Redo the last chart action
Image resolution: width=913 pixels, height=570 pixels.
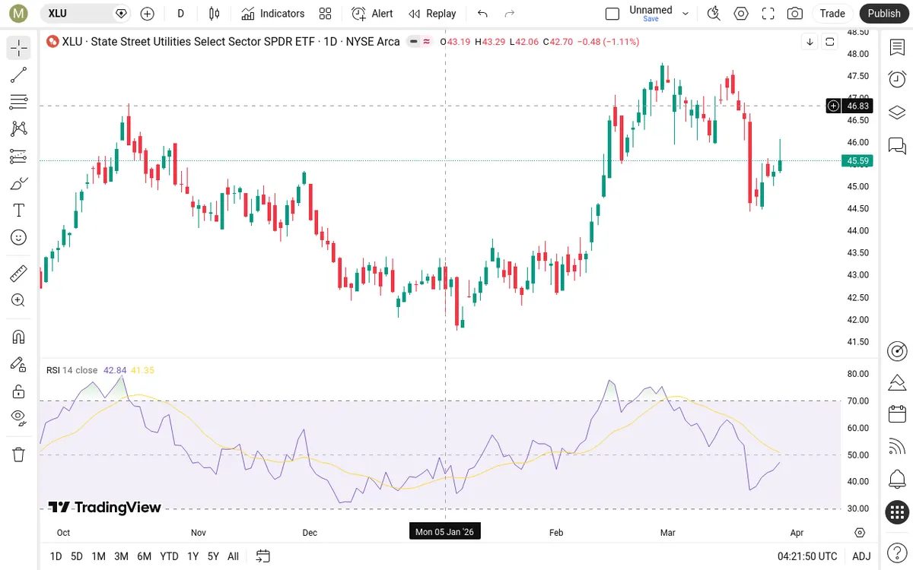tap(510, 14)
